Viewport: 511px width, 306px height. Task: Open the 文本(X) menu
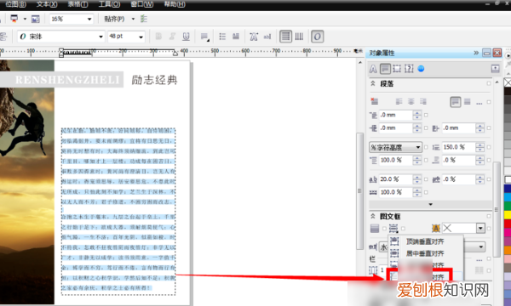[x=47, y=4]
